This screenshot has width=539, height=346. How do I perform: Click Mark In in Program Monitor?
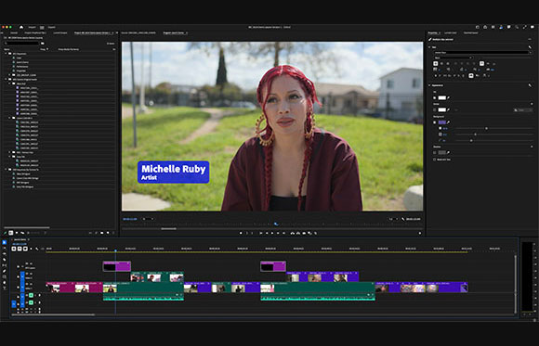247,233
